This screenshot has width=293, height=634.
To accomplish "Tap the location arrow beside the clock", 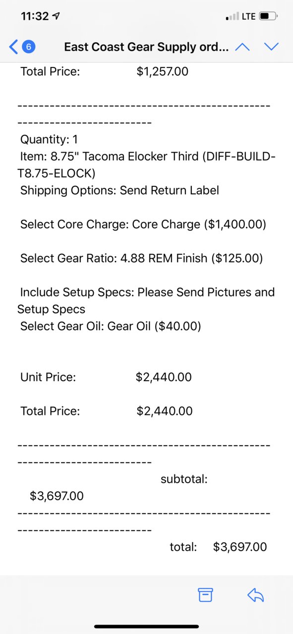I will 57,16.
